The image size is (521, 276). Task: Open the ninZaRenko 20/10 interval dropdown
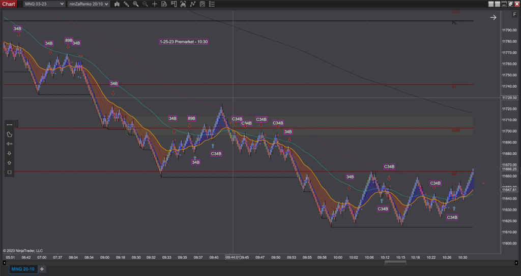click(89, 4)
